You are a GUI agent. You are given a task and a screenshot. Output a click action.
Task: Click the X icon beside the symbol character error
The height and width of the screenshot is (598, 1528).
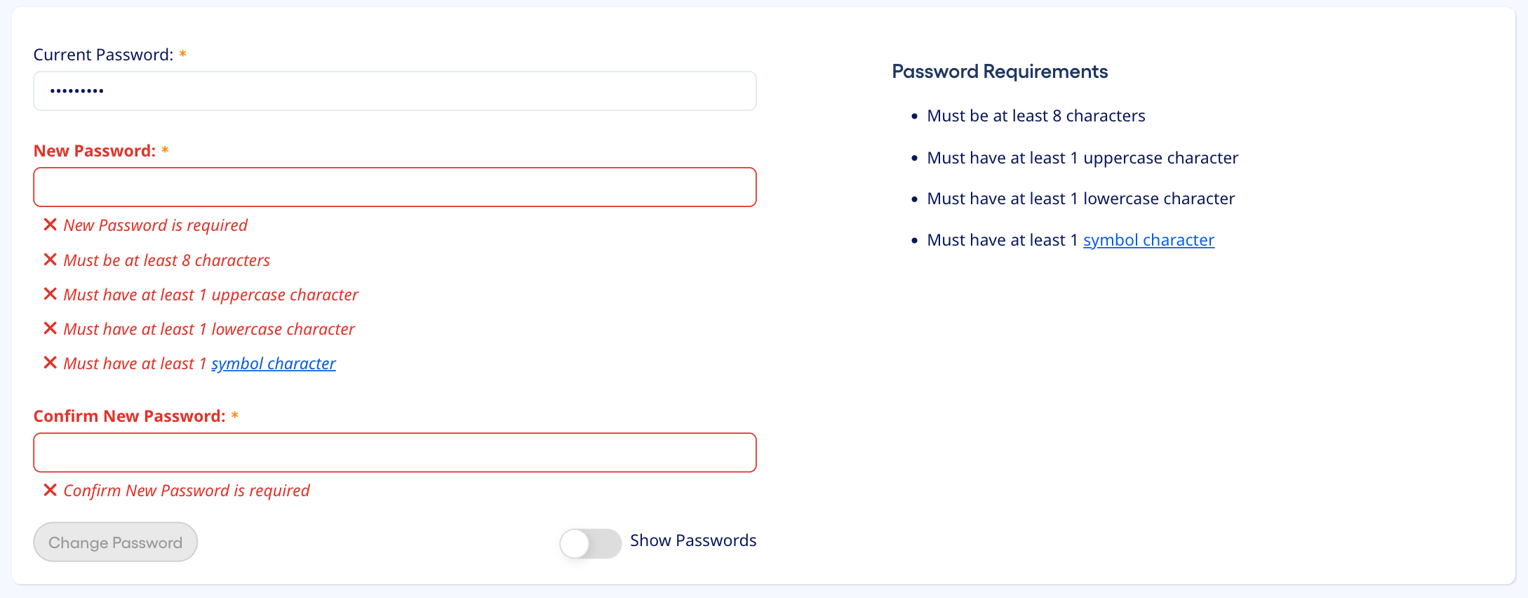[x=50, y=363]
